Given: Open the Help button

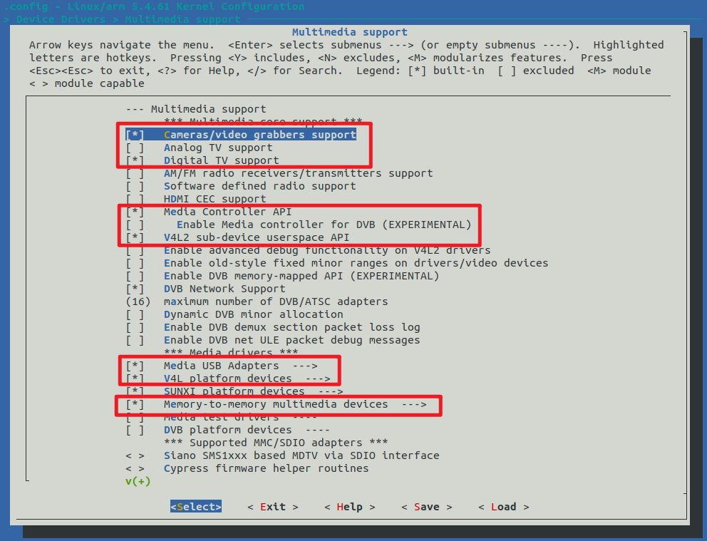Looking at the screenshot, I should click(x=349, y=507).
